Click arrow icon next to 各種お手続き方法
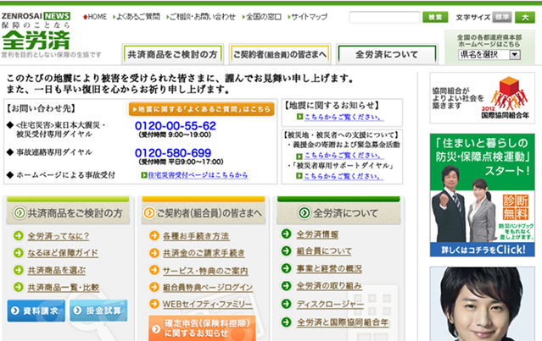This screenshot has height=341, width=542. tap(154, 236)
